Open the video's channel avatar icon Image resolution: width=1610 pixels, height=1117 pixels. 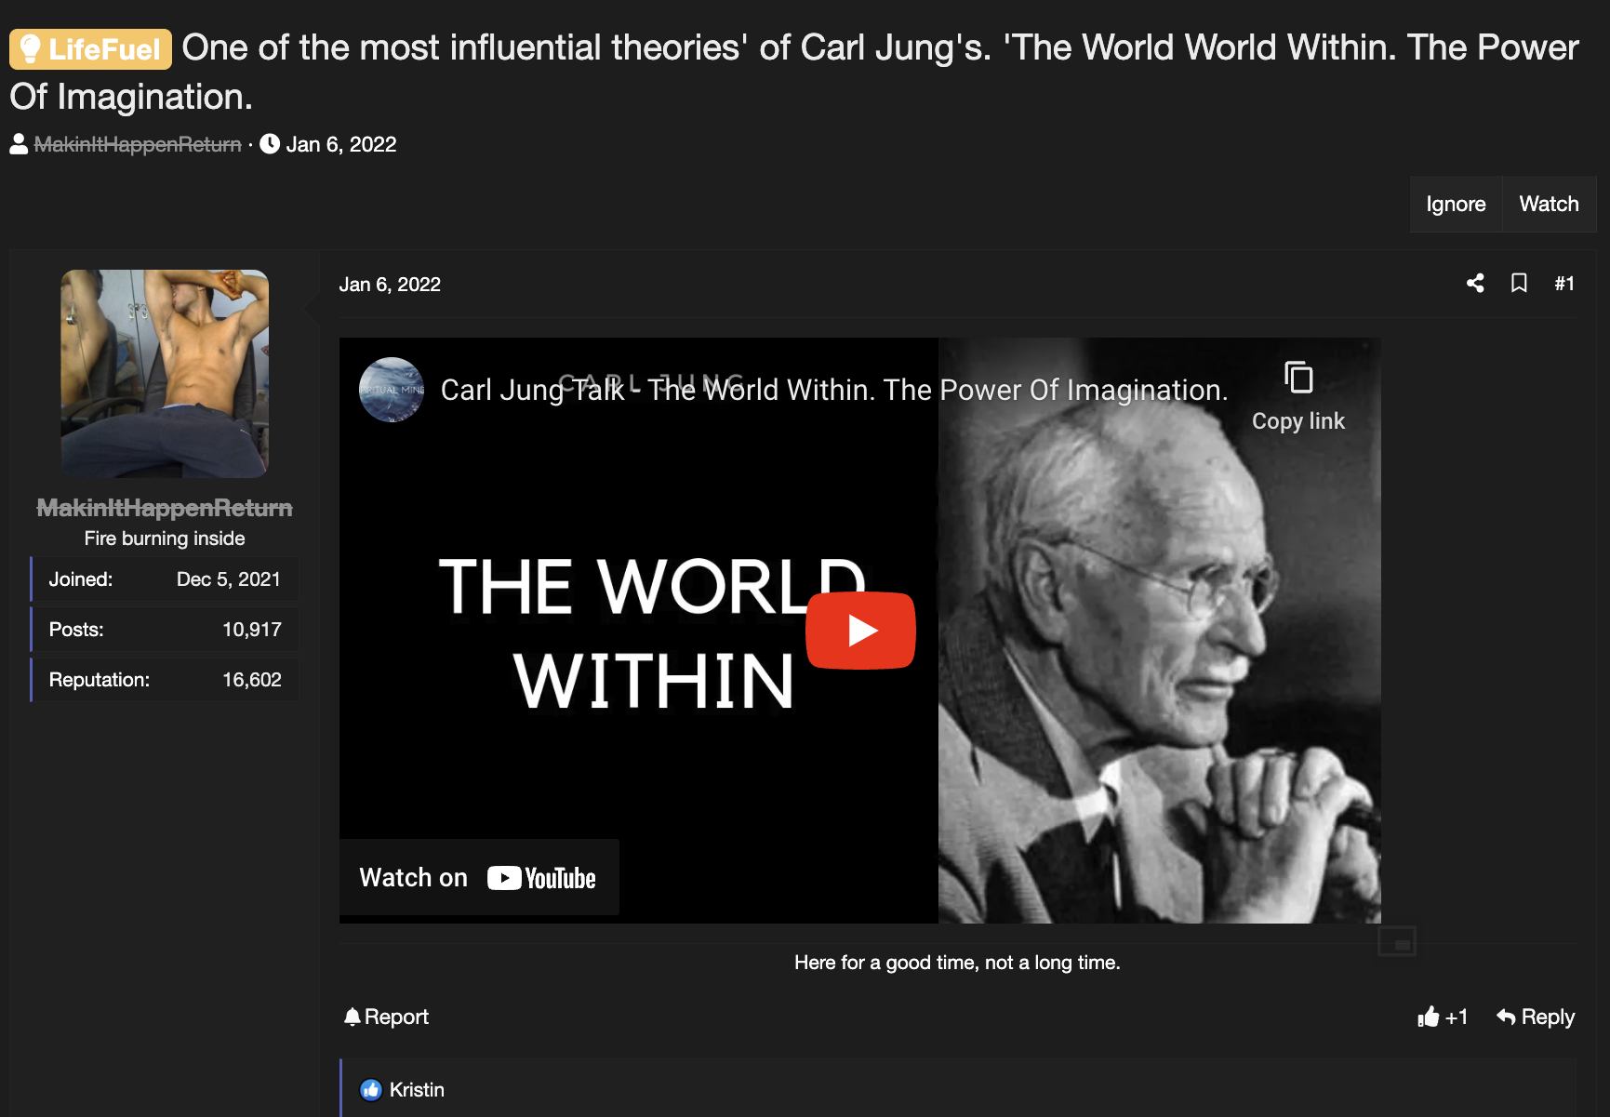(392, 390)
